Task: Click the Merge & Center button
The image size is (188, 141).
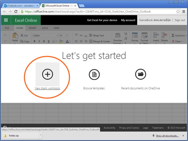Action: pos(100,41)
